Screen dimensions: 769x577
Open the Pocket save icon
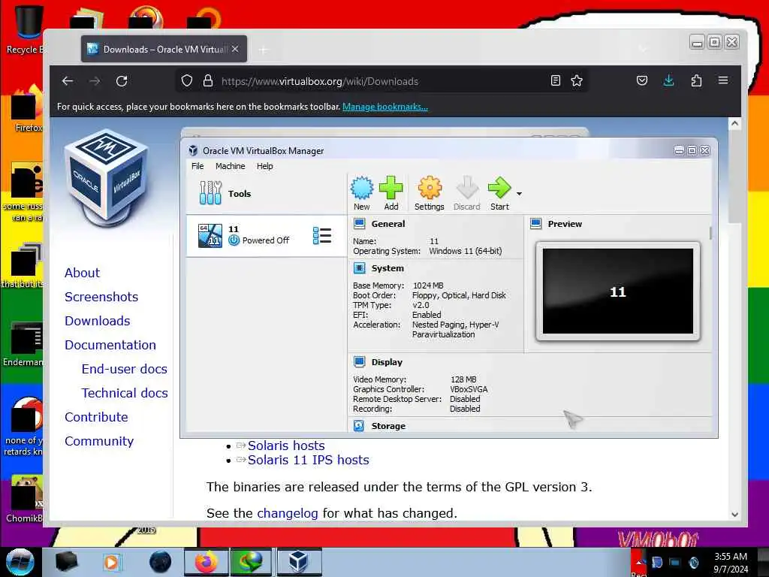[x=642, y=80]
